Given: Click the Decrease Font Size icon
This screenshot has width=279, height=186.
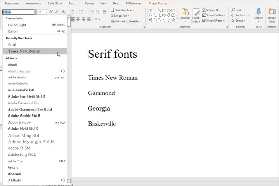Looking at the screenshot, I should (57, 12).
